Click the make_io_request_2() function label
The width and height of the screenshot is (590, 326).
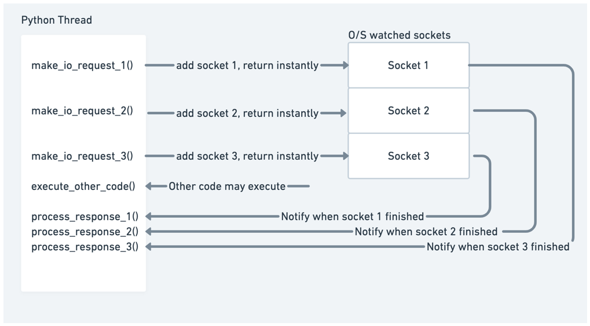[x=82, y=111]
